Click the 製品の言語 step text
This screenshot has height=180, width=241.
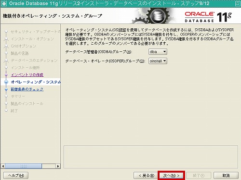coord(20,53)
